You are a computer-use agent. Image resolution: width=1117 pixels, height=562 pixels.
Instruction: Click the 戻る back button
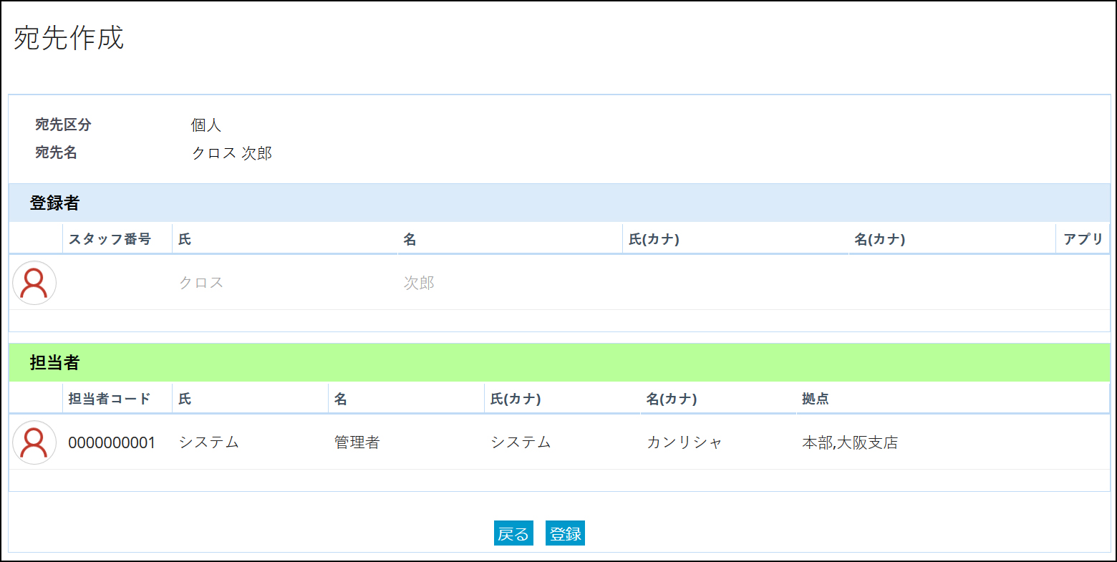tap(513, 533)
